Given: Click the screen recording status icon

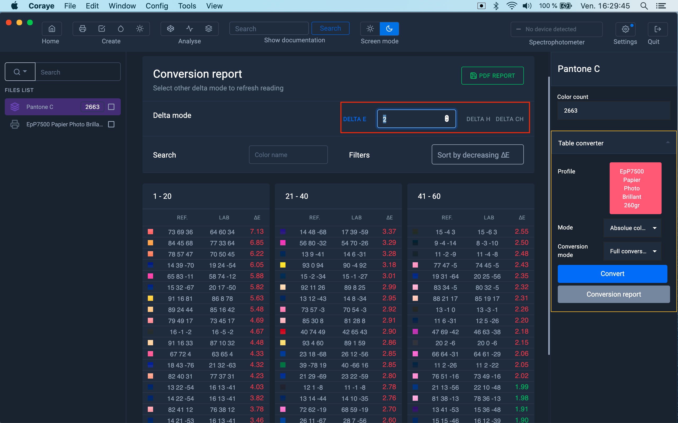Looking at the screenshot, I should click(481, 6).
